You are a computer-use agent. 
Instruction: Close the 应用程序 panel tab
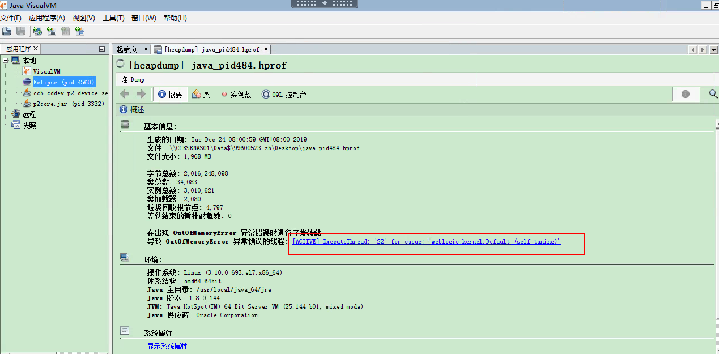click(36, 49)
